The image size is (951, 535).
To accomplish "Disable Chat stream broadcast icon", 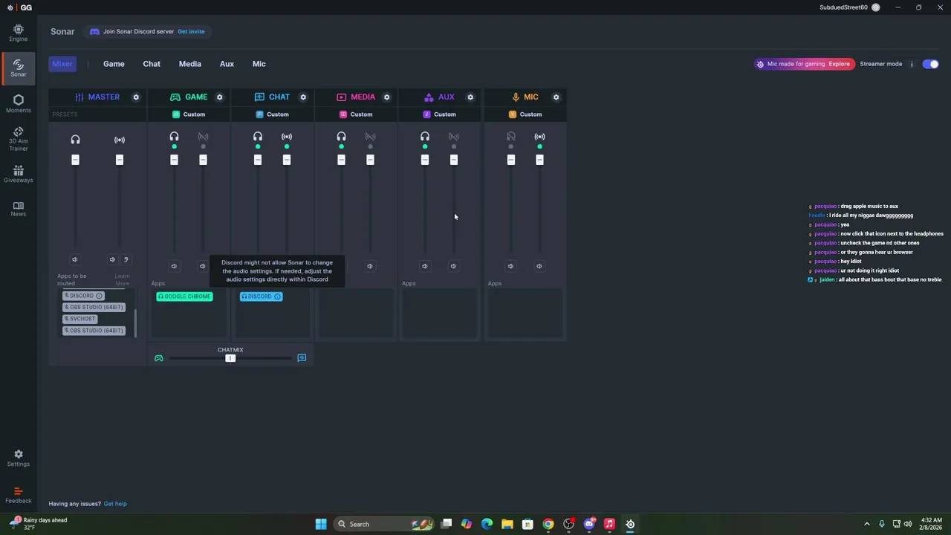I will tap(287, 137).
